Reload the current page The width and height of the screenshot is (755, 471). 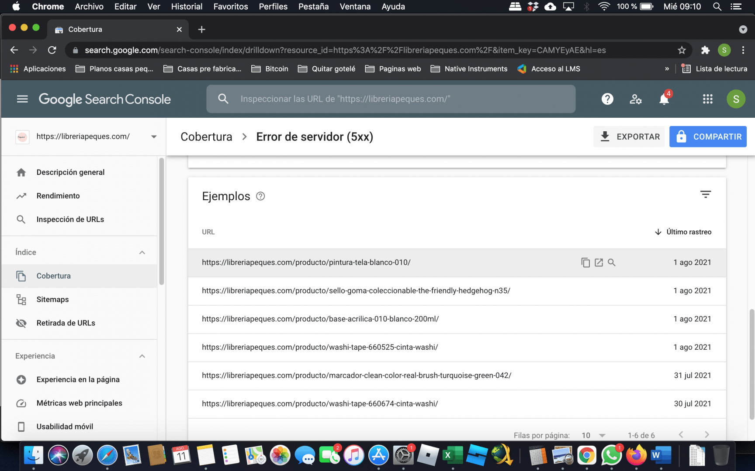[x=52, y=50]
